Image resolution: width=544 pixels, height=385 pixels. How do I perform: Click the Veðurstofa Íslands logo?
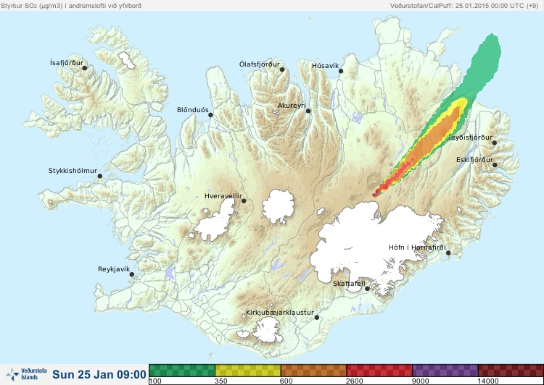coord(26,374)
